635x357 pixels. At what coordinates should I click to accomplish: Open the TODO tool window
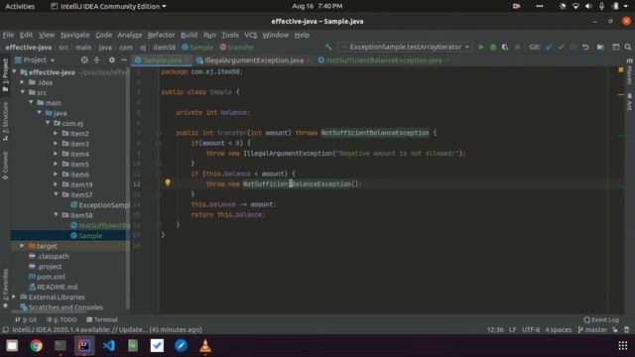click(62, 319)
